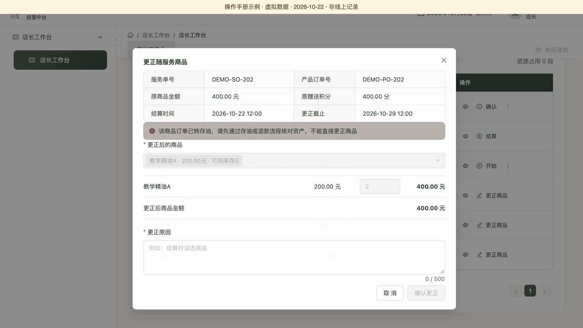The height and width of the screenshot is (328, 583).
Task: Select page 1 in pagination
Action: coord(530,291)
